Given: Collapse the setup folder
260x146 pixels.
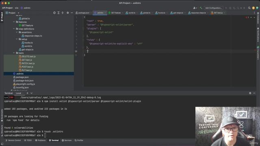Looking at the screenshot, I should point(17,39).
